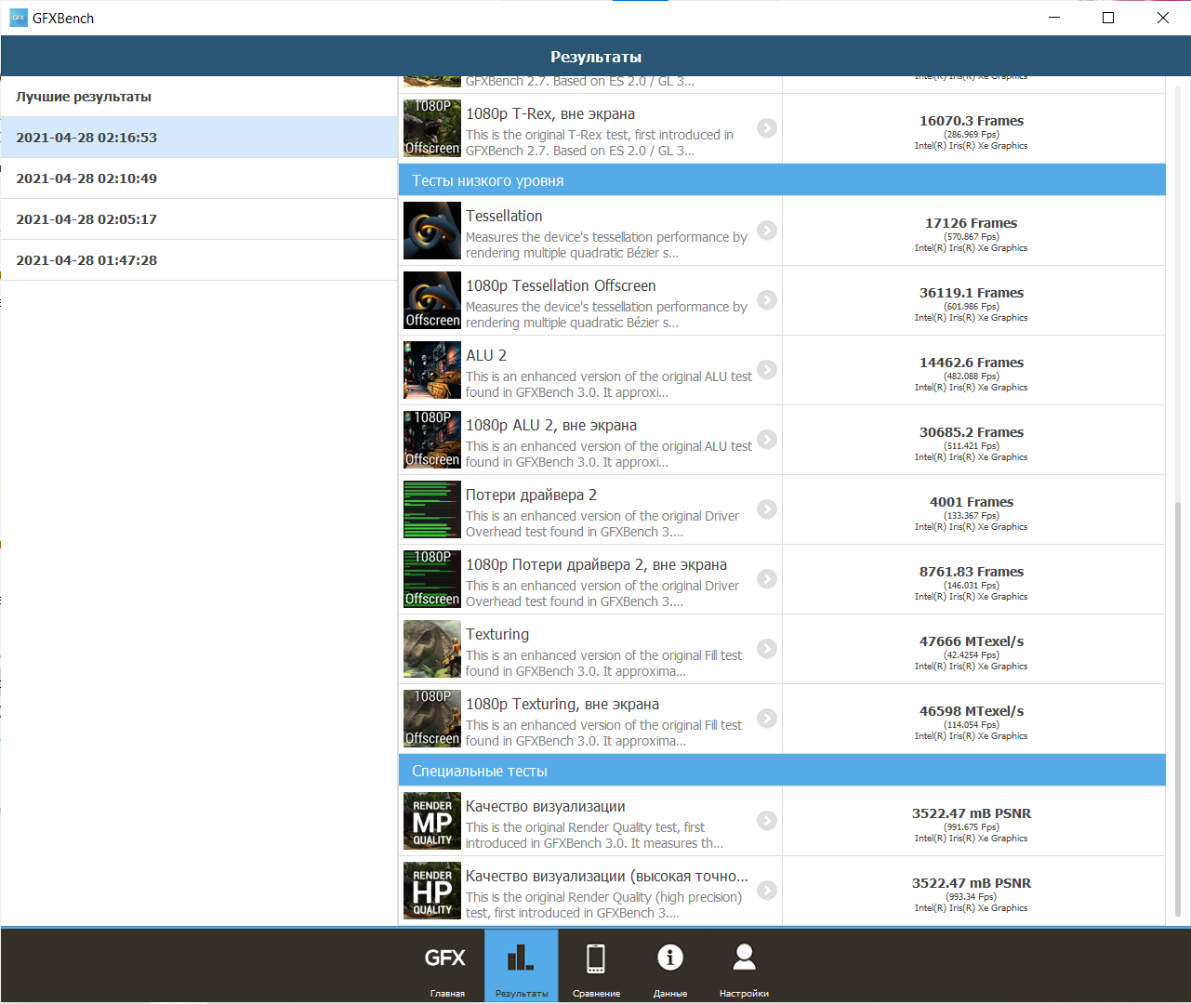1191x1004 pixels.
Task: Select Лучшие результаты in the sidebar
Action: click(x=199, y=97)
